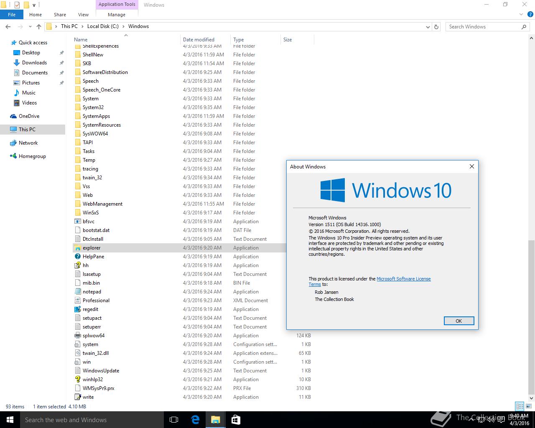Click the hh help application icon

pos(77,265)
